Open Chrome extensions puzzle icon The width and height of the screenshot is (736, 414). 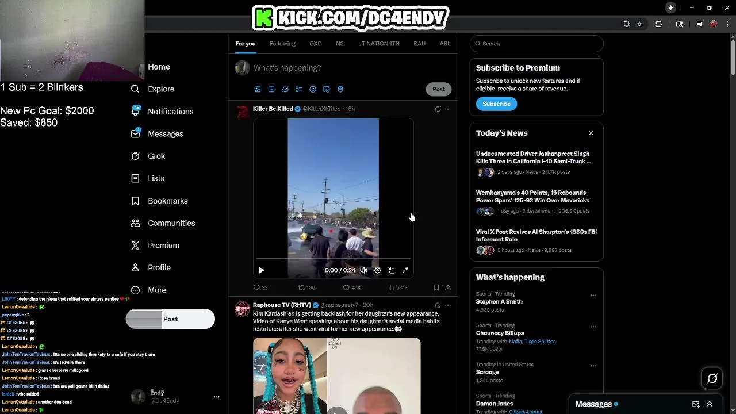tap(658, 24)
